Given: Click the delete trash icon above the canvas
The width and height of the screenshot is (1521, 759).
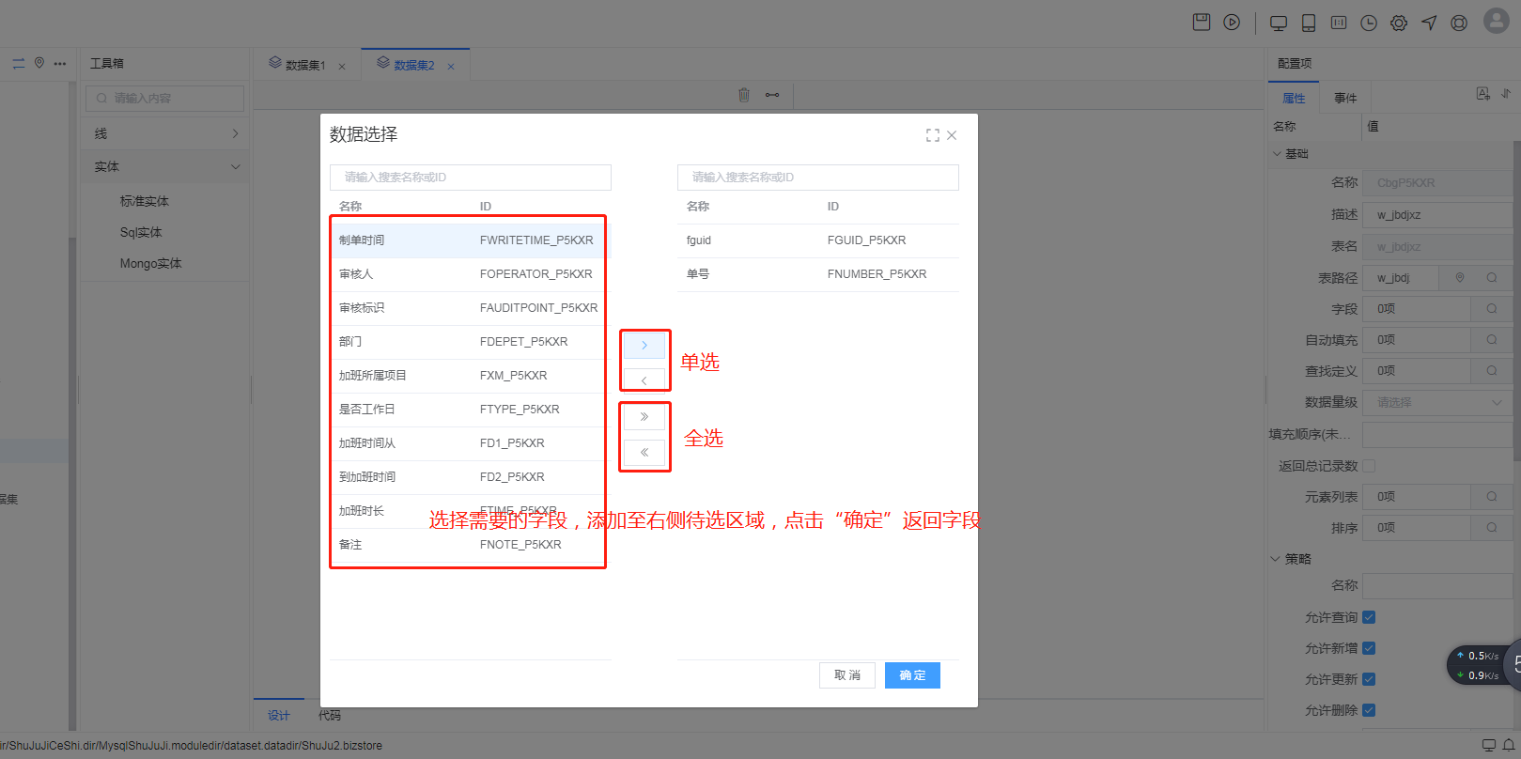Looking at the screenshot, I should (744, 95).
